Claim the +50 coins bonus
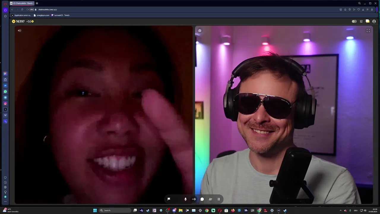The height and width of the screenshot is (214, 380). pyautogui.click(x=30, y=21)
